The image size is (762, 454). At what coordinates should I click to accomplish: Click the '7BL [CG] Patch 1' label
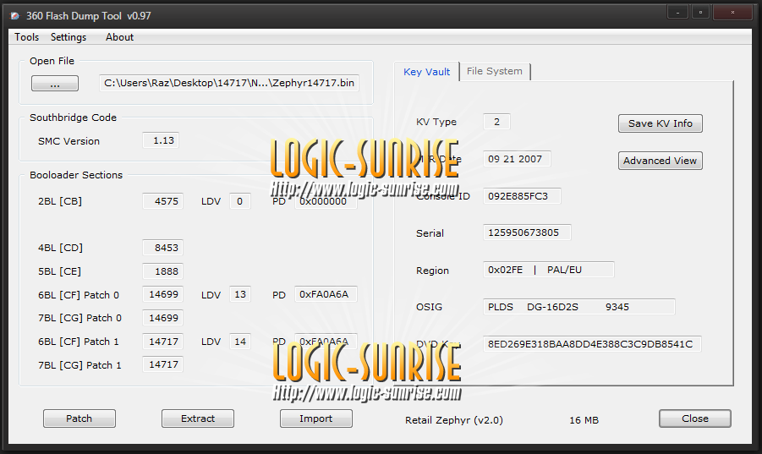tap(79, 365)
